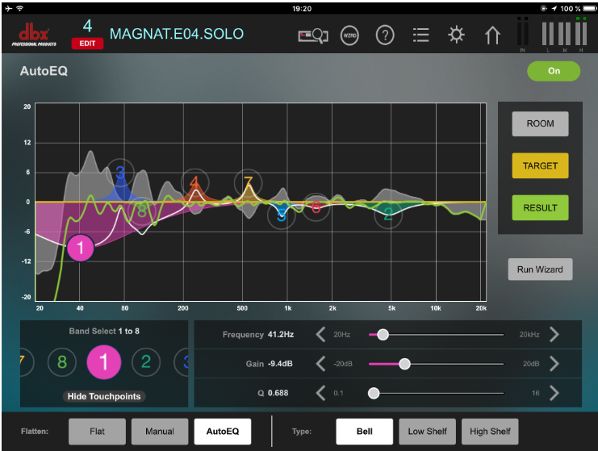
Task: Tap the IN input level meter
Action: click(x=522, y=35)
